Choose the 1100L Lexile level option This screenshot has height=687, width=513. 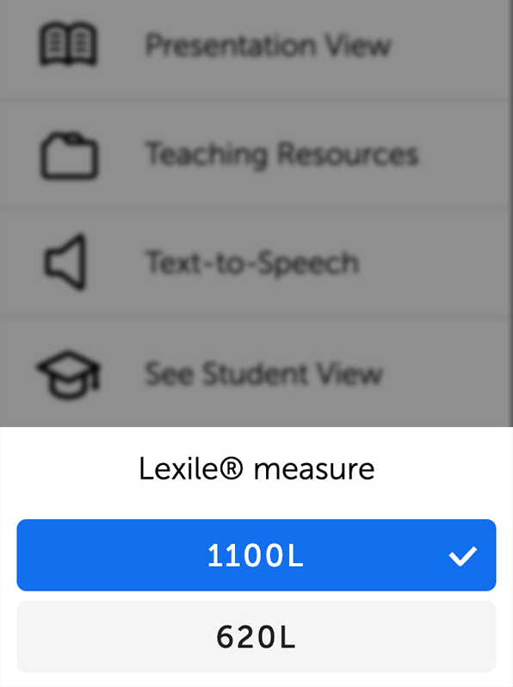256,555
